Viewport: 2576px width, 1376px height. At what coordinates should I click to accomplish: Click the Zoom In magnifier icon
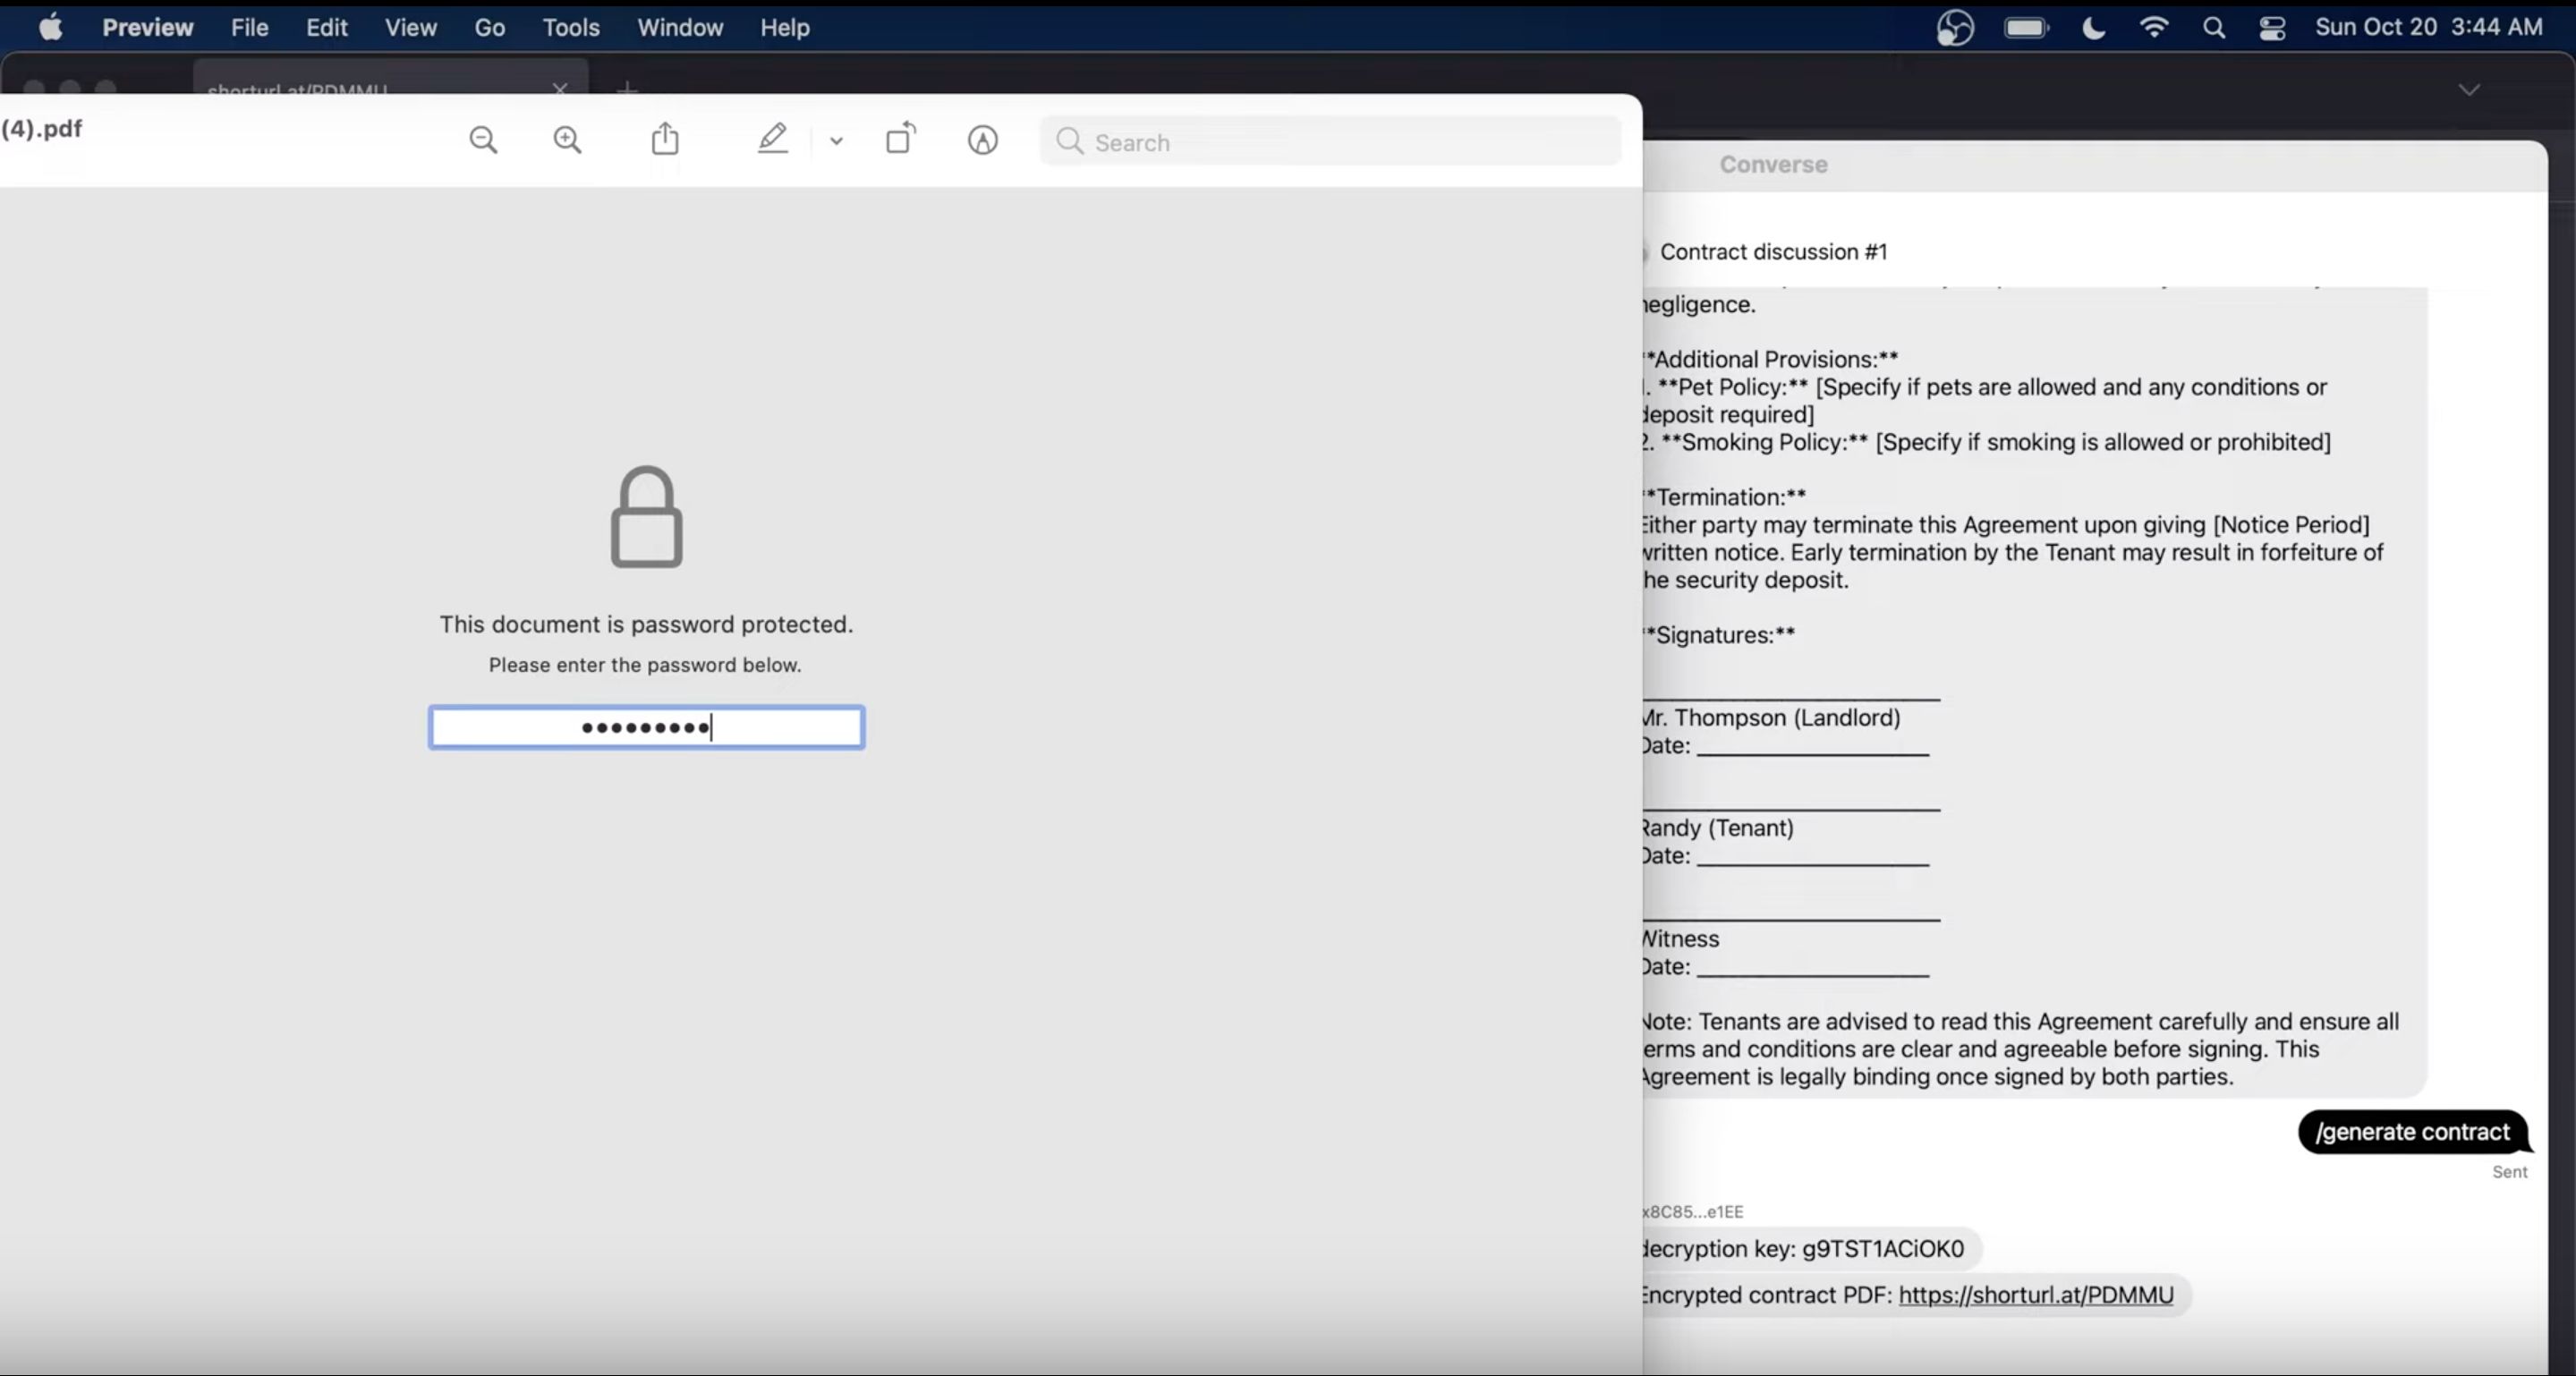click(568, 140)
